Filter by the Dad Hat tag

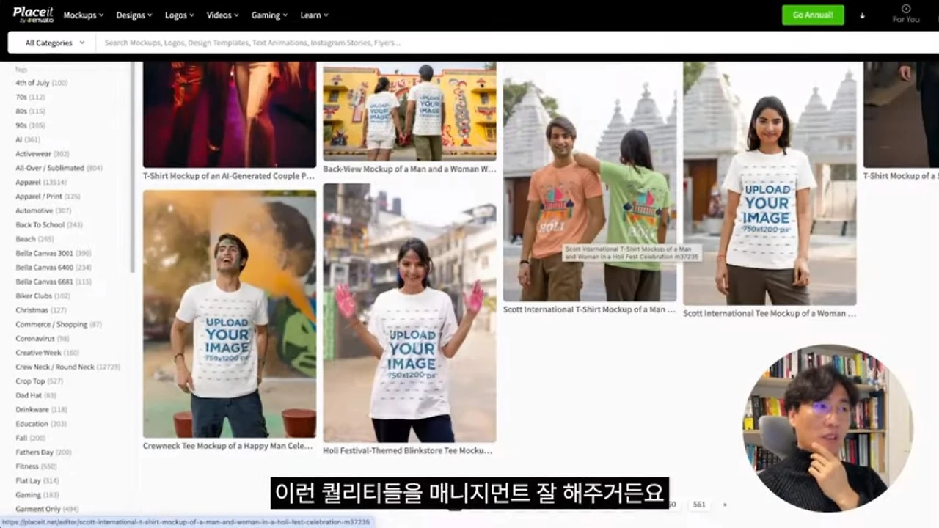click(x=36, y=395)
